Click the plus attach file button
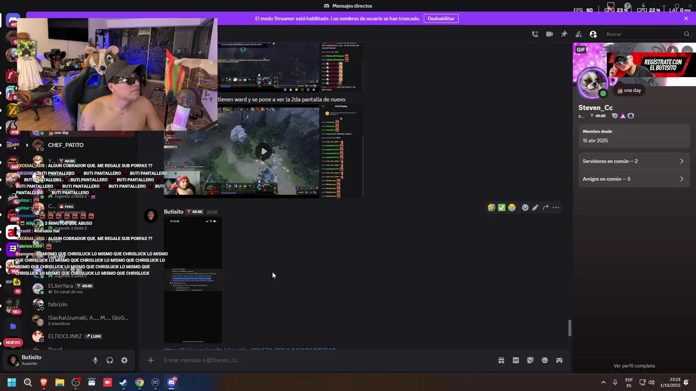Screen dimensions: 696x391 coord(151,361)
